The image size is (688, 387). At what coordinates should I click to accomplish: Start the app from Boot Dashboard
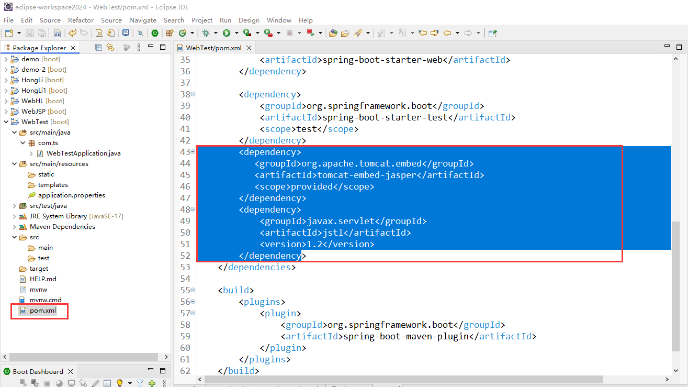point(23,382)
